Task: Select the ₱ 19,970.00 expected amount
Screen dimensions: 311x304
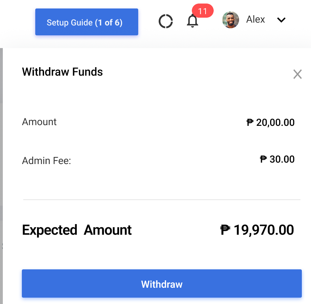Action: point(257,230)
